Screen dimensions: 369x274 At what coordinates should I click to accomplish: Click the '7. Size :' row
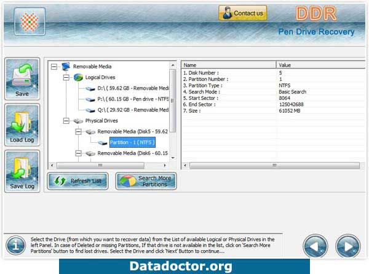pos(273,111)
